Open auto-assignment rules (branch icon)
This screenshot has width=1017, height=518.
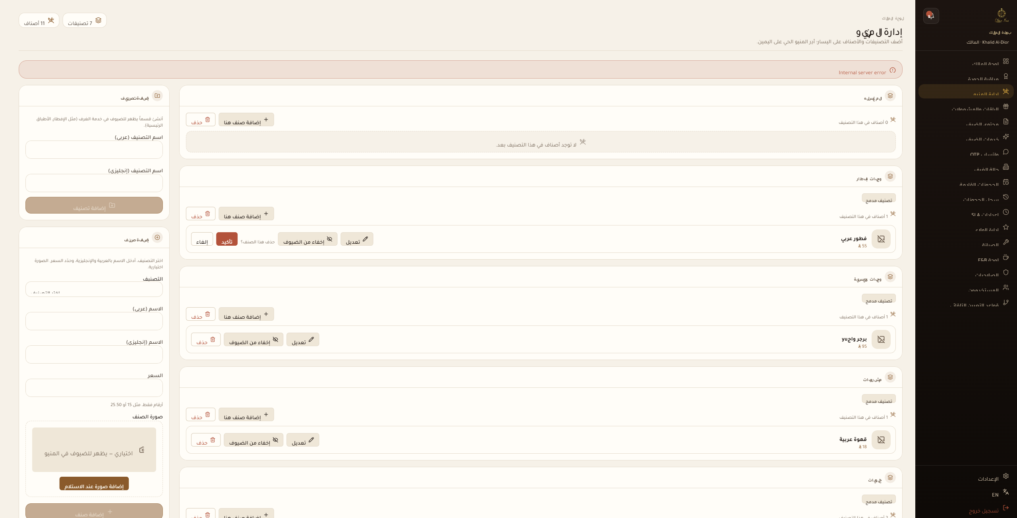coord(966,302)
